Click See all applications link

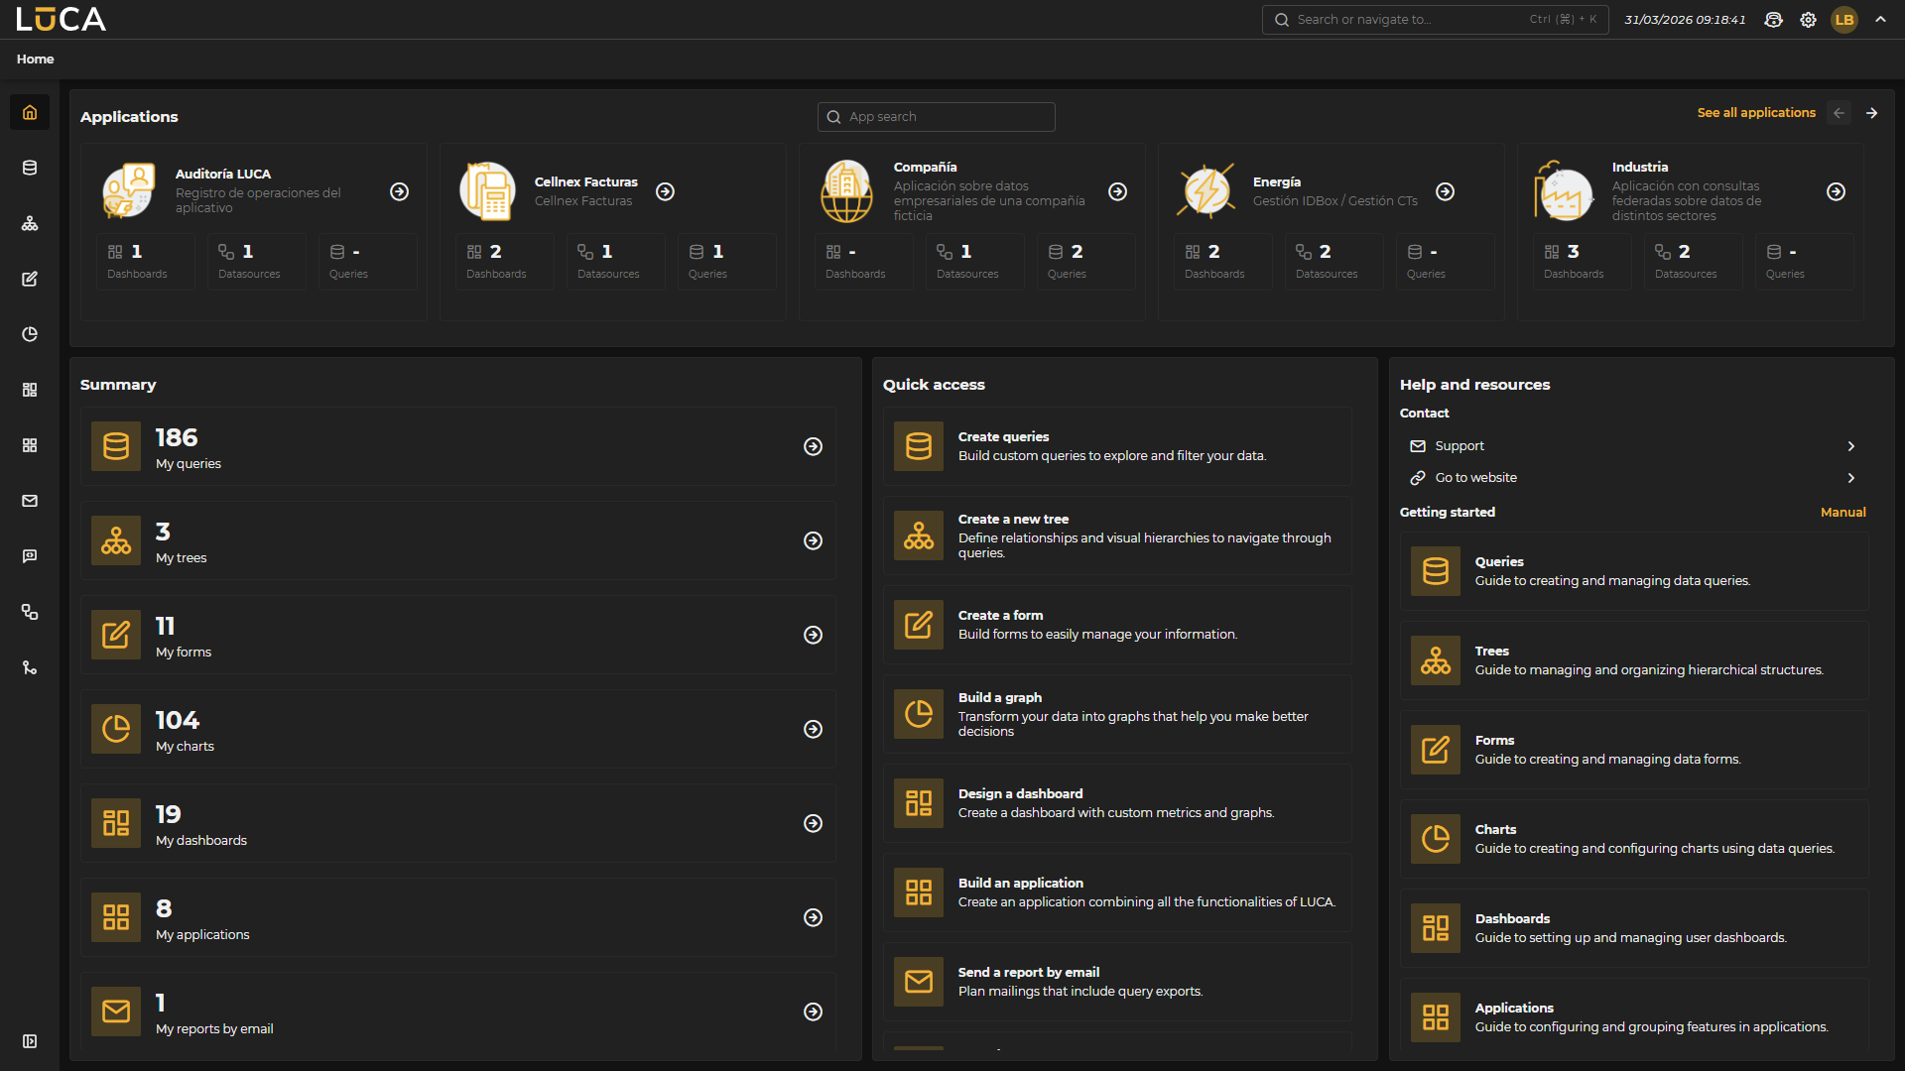pyautogui.click(x=1756, y=113)
